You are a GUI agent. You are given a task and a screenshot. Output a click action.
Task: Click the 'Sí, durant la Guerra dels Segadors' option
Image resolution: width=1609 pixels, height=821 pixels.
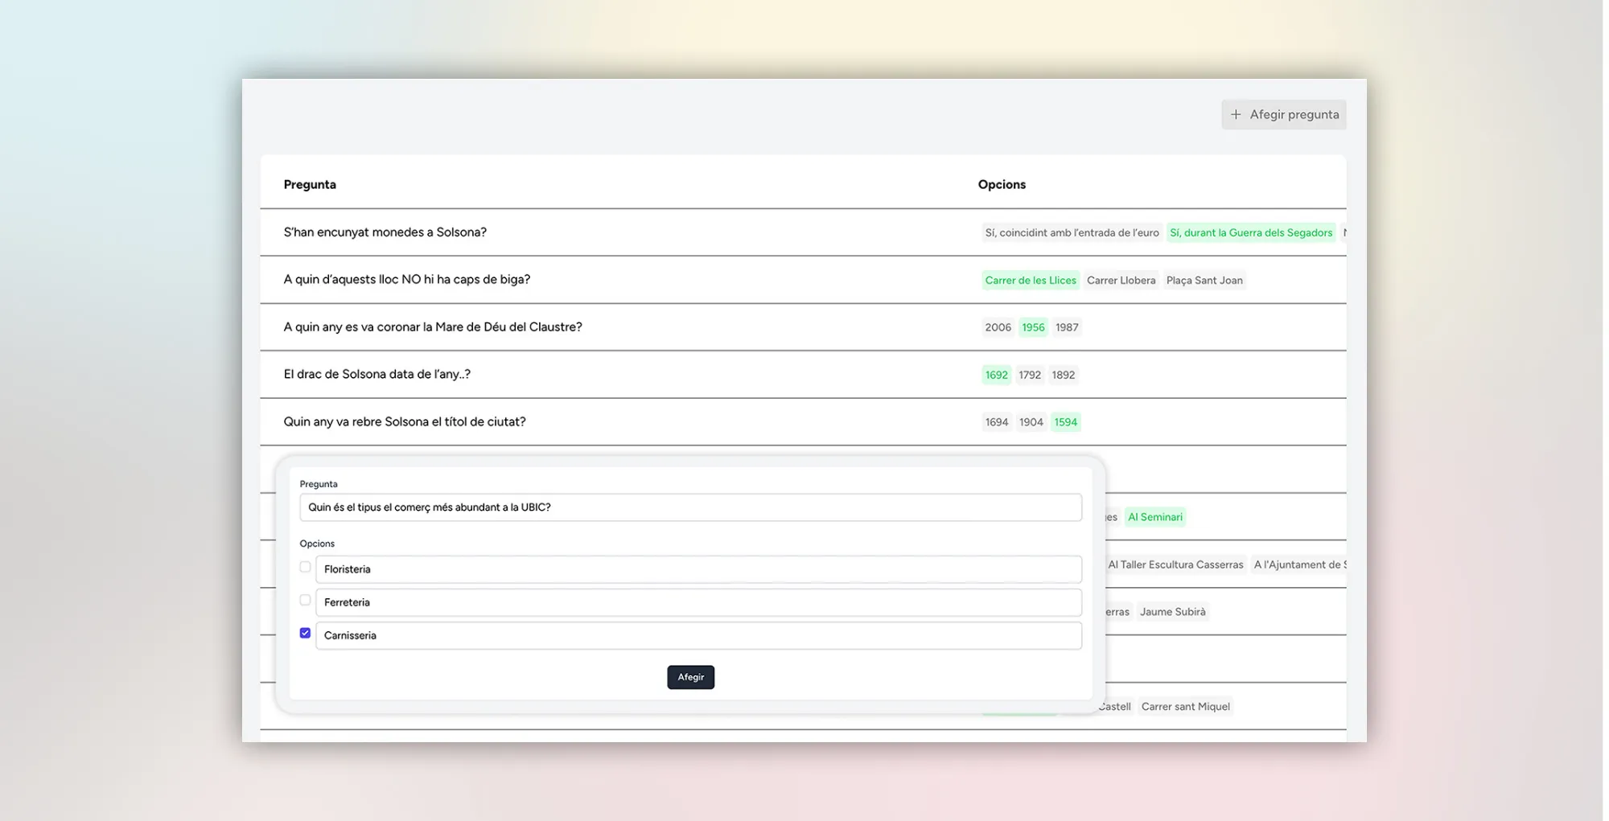(x=1251, y=233)
